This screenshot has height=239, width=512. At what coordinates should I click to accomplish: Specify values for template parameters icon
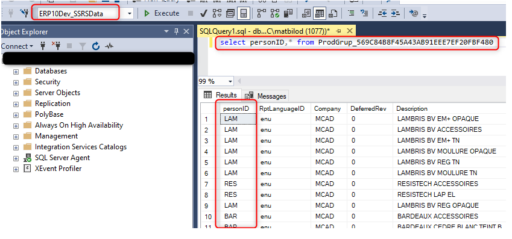(414, 13)
